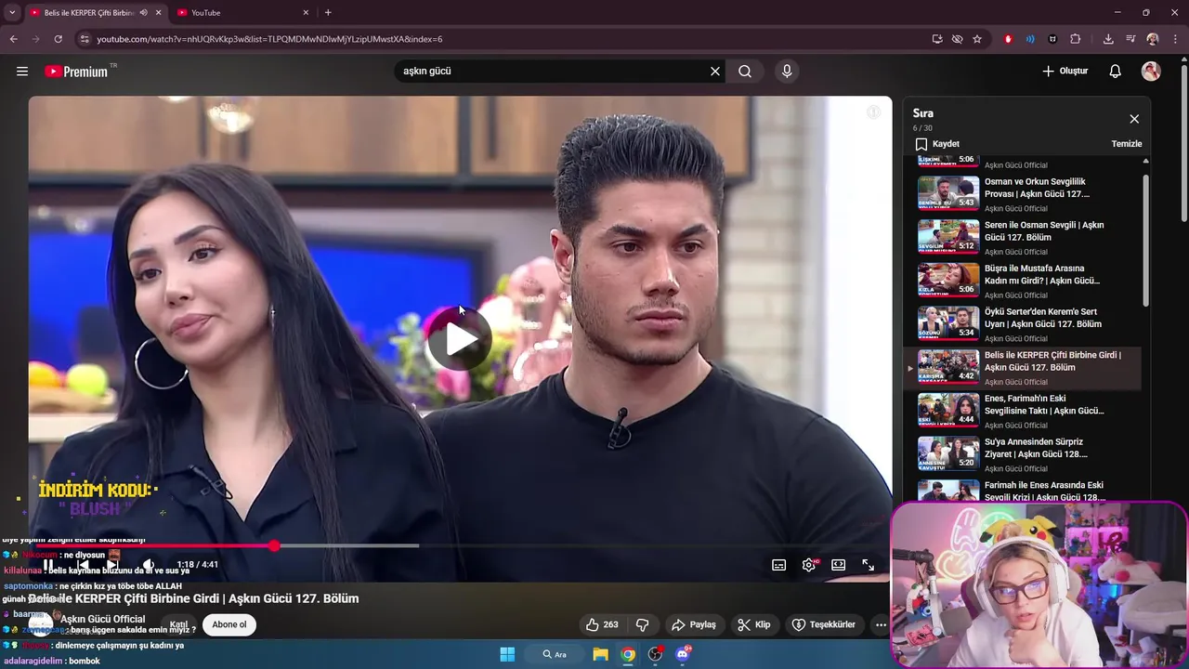1189x669 pixels.
Task: Clear the search box text
Action: click(715, 72)
